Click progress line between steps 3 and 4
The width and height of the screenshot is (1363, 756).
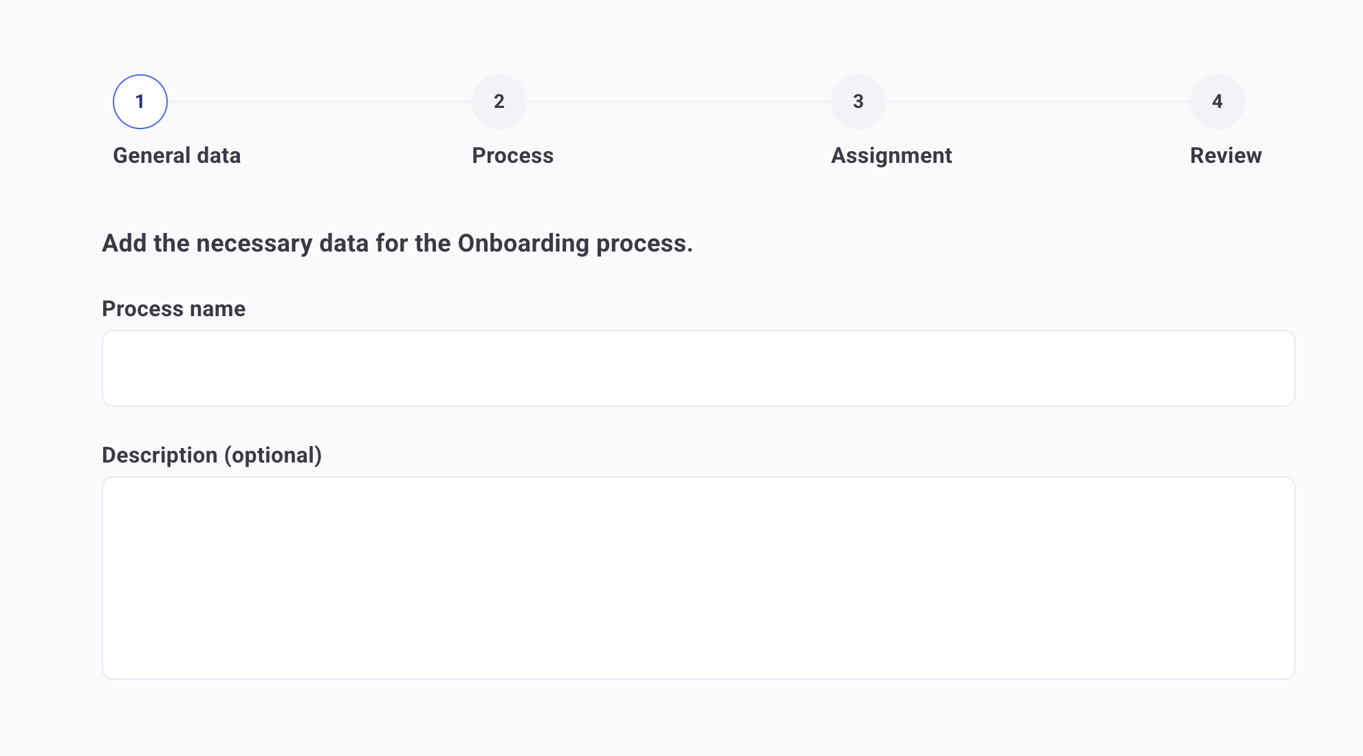[x=1038, y=102]
